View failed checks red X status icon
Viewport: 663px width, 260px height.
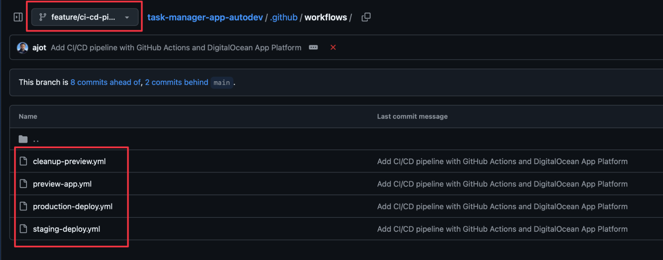(x=333, y=47)
